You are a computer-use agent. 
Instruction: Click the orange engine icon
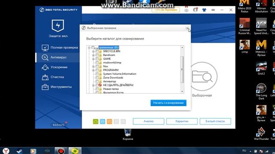(110, 121)
